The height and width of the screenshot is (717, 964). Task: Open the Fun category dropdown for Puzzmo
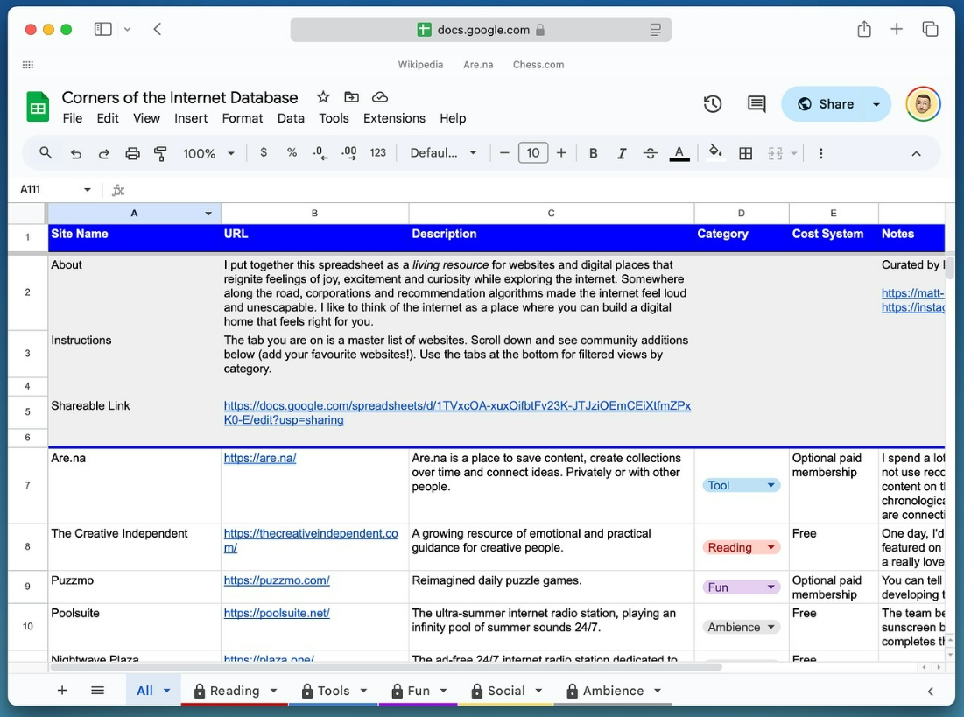[x=741, y=587]
